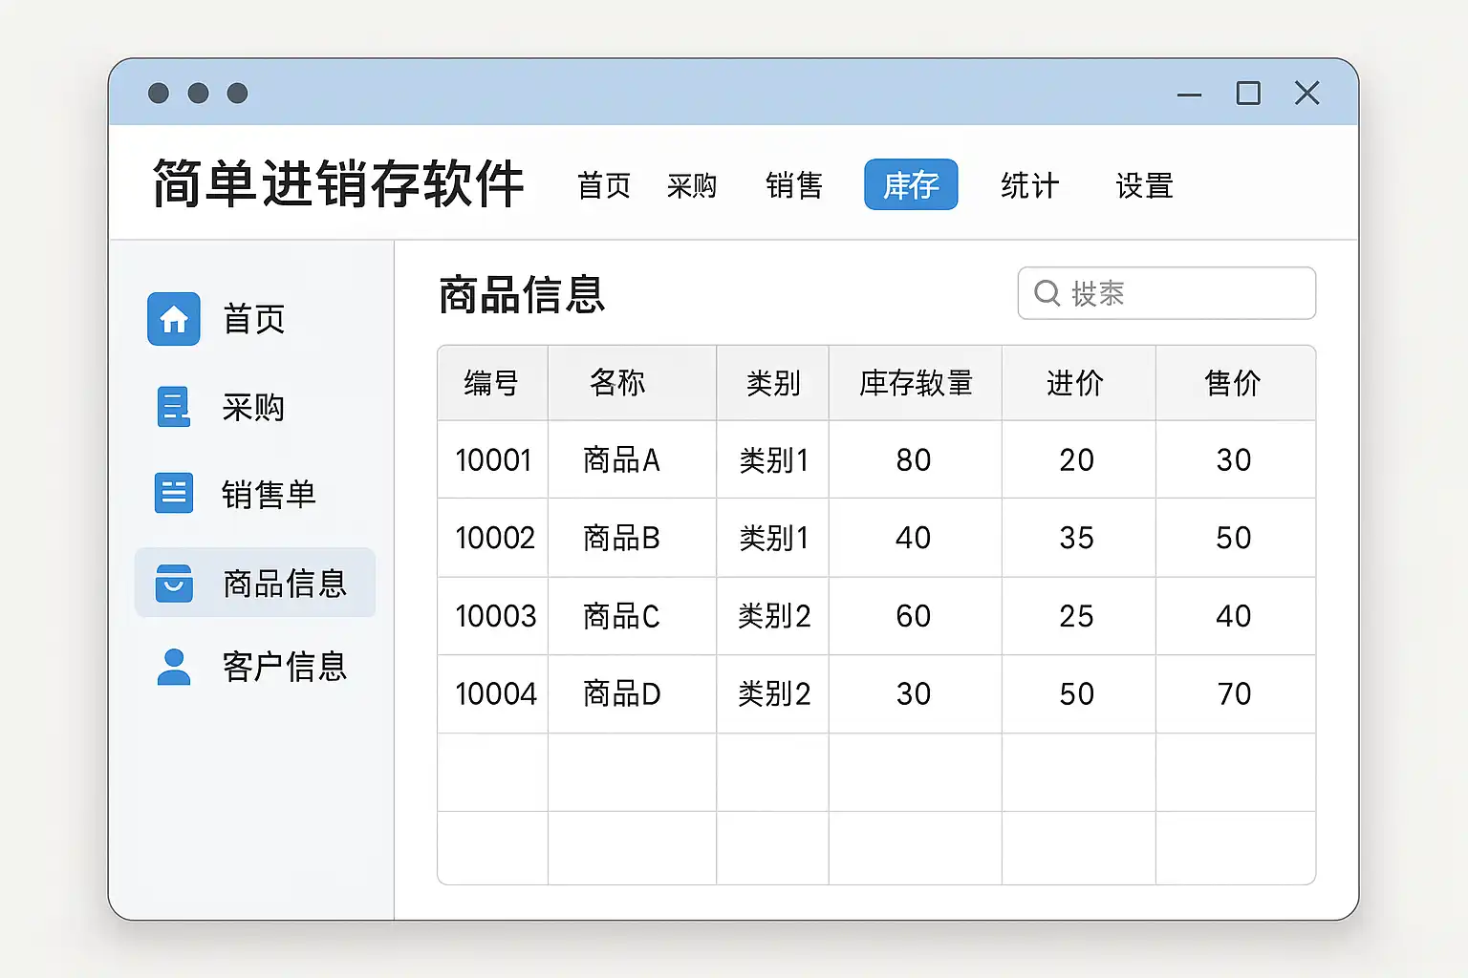This screenshot has height=978, width=1468.
Task: Click the blue home icon in sidebar
Action: (x=174, y=319)
